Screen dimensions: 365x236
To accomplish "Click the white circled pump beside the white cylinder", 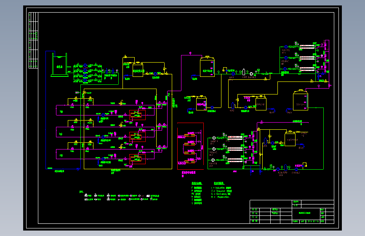I will coord(251,74).
